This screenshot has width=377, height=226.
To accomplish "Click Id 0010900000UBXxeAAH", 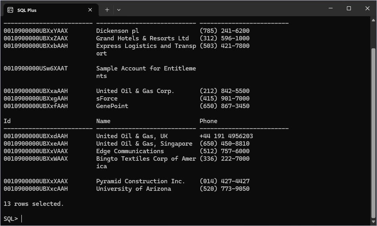I will tap(36, 144).
